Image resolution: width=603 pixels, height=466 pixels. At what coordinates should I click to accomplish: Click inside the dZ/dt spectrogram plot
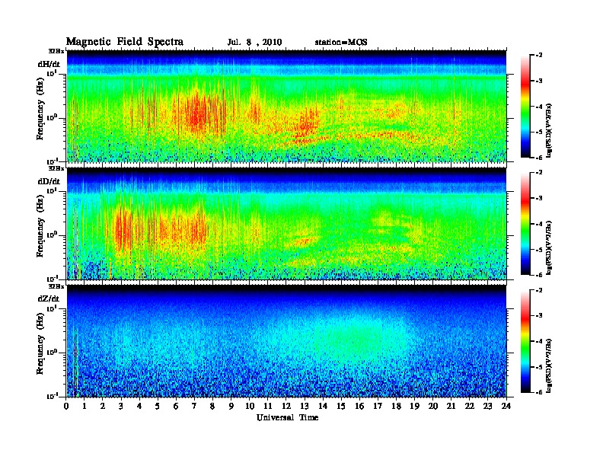(286, 341)
